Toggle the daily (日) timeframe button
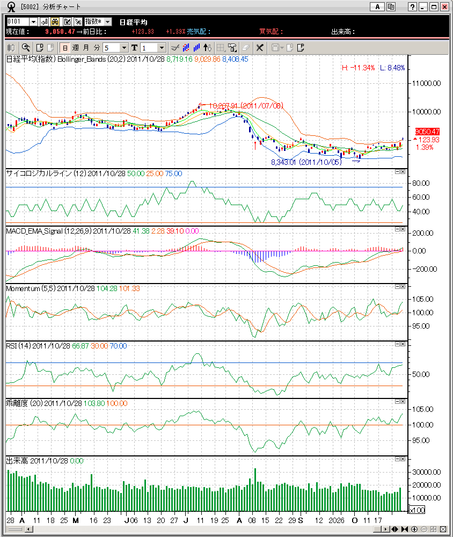Viewport: 453px width, 537px height. click(x=64, y=47)
